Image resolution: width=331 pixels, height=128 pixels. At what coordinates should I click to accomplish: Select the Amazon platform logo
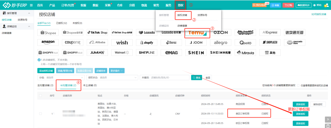pos(48,42)
